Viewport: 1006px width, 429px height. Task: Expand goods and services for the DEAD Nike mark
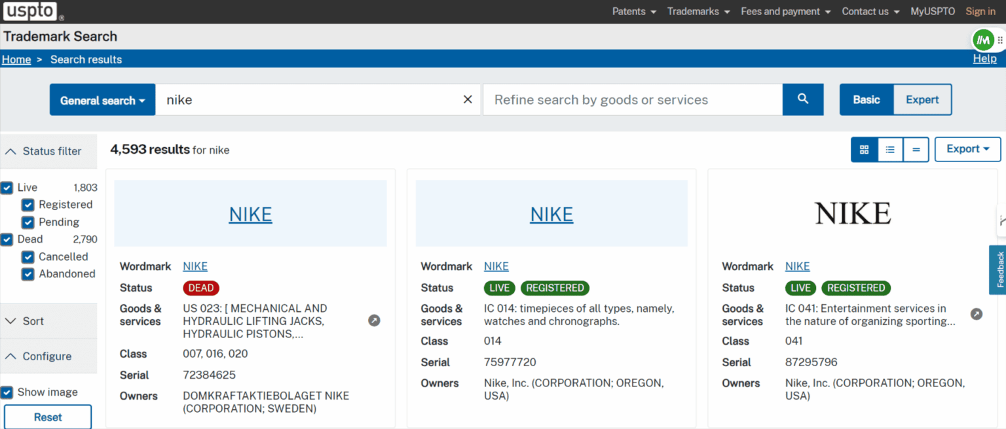point(374,320)
